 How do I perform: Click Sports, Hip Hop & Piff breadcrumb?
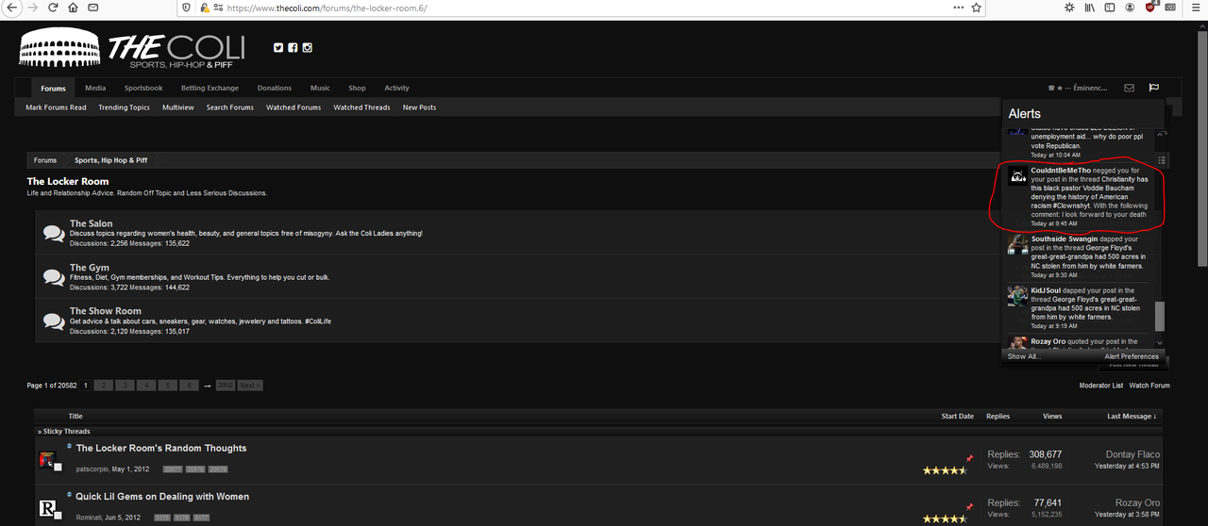coord(111,160)
